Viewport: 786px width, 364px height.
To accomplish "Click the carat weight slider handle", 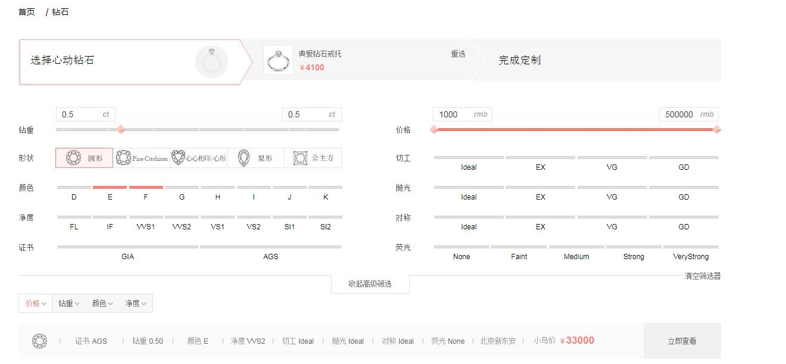I will (121, 129).
